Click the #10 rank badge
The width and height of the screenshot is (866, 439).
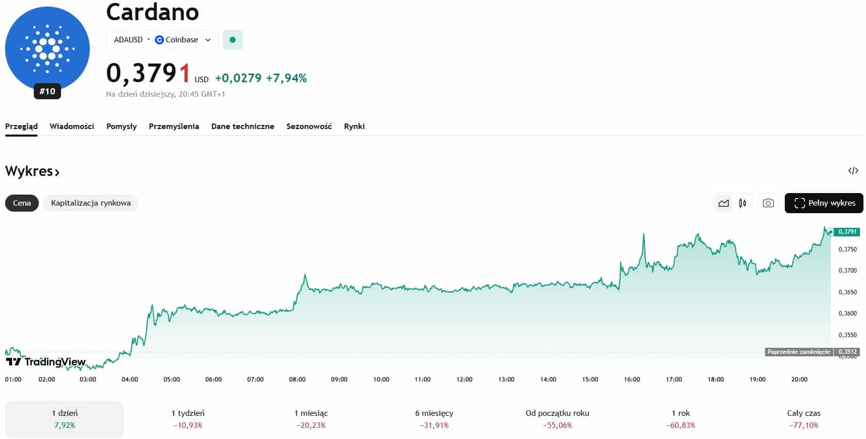[x=47, y=91]
